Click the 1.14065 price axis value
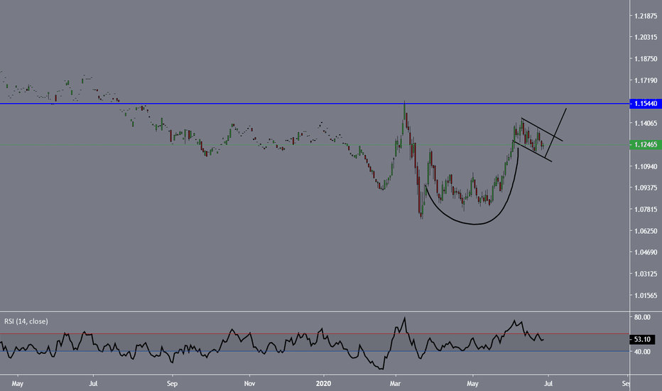Screen dimensions: 662x391 click(x=646, y=124)
